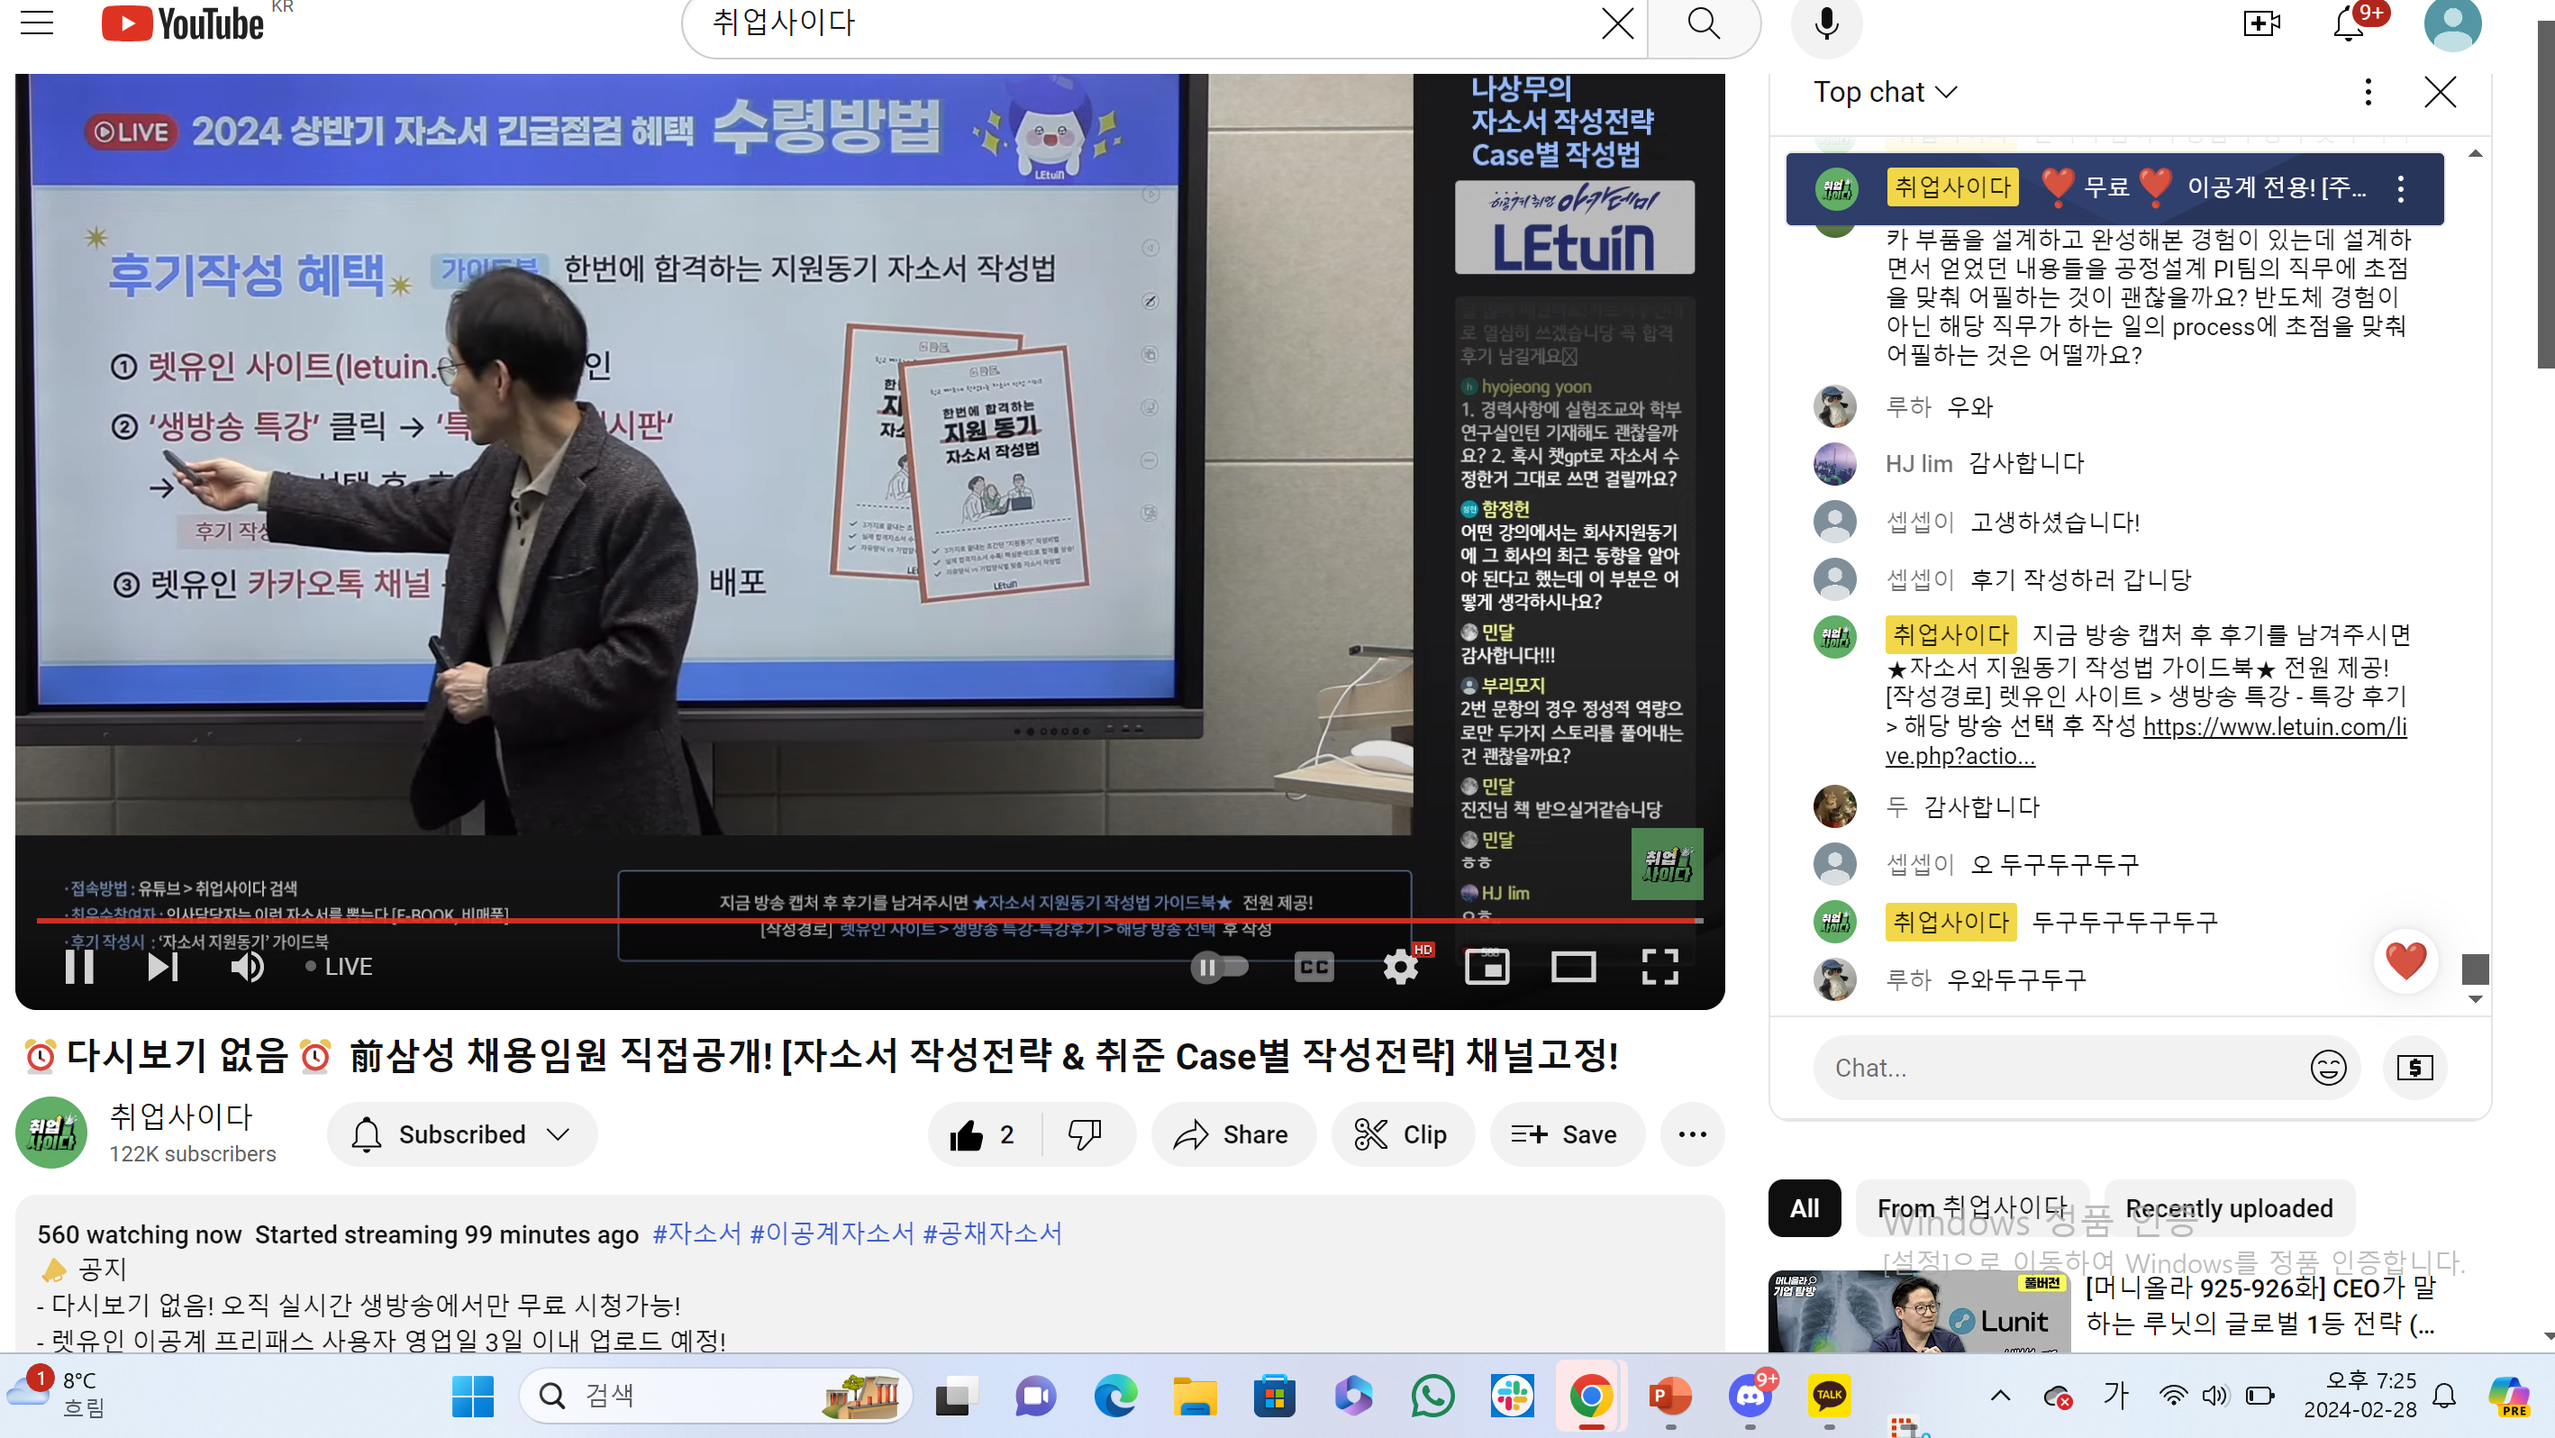This screenshot has width=2555, height=1438.
Task: Open hashtag #자소서
Action: (696, 1233)
